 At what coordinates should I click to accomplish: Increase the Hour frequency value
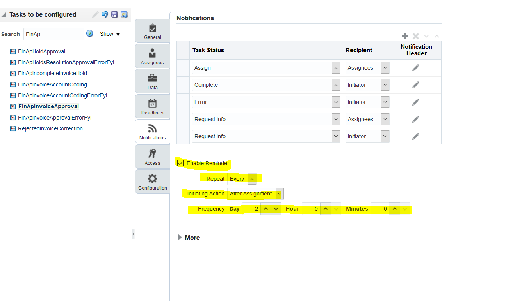click(x=326, y=209)
